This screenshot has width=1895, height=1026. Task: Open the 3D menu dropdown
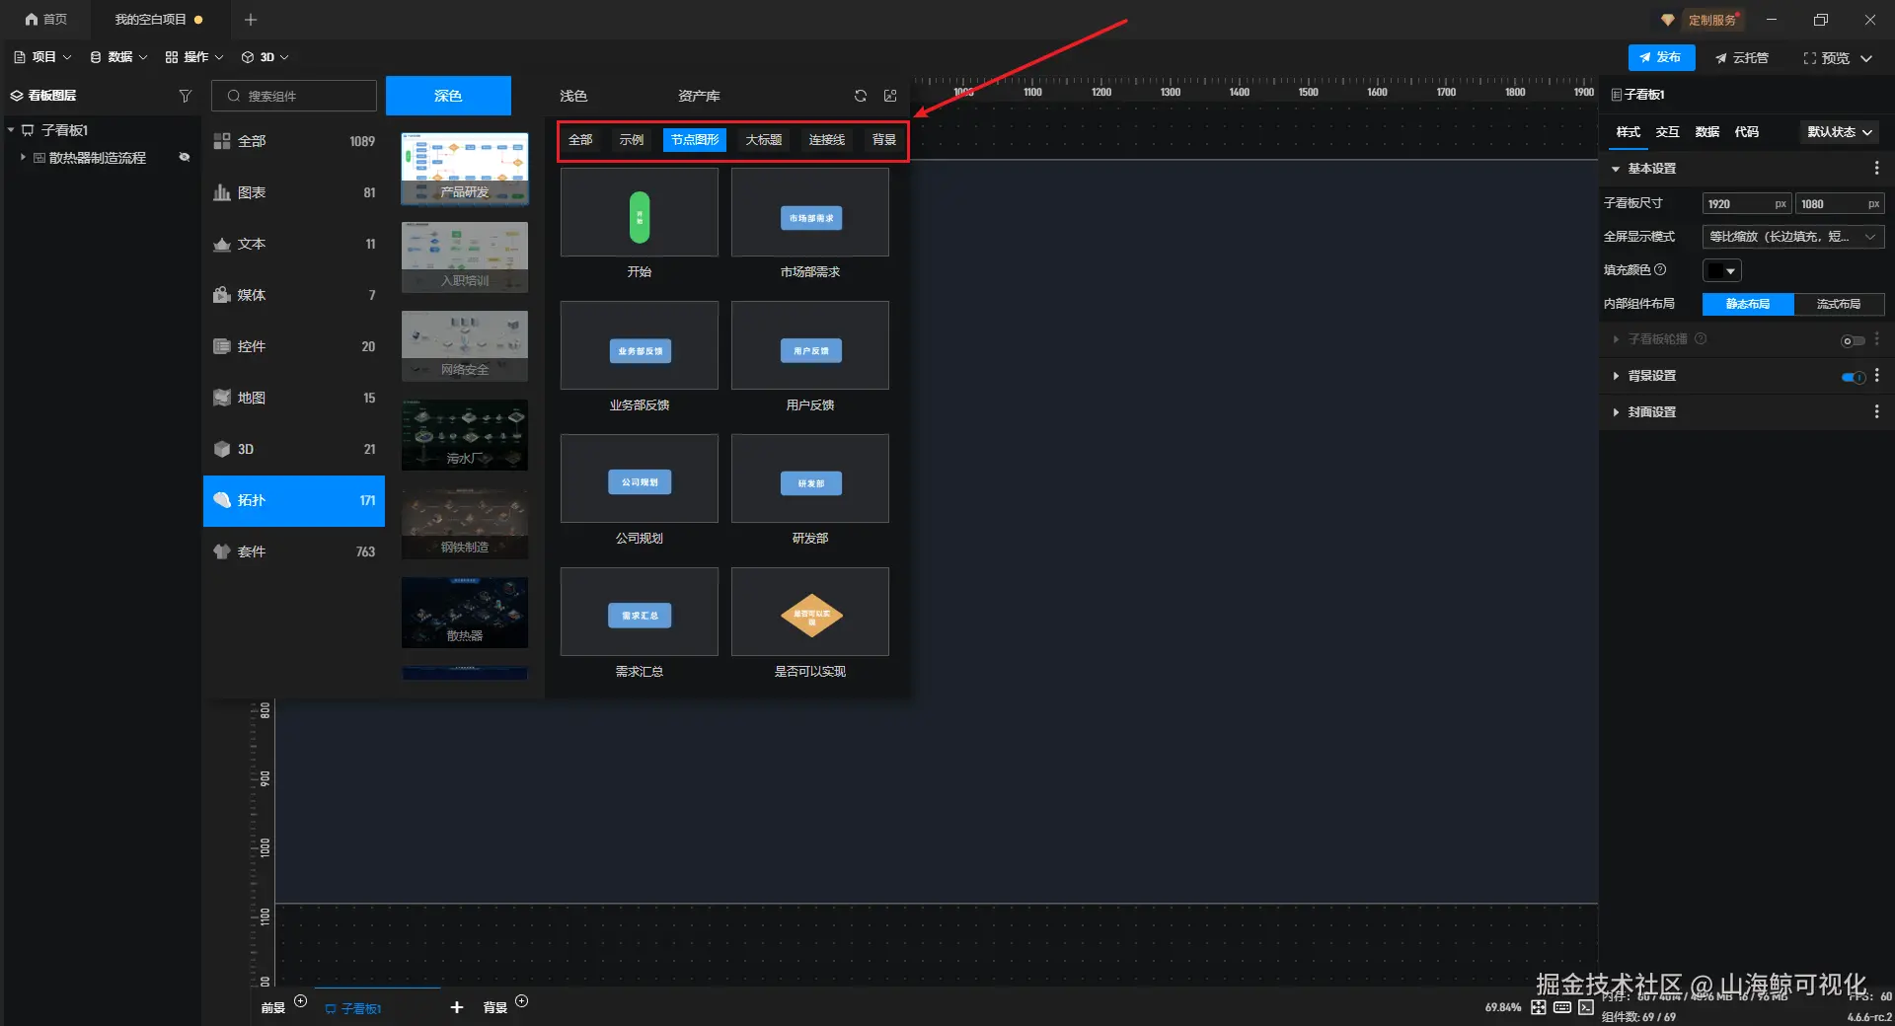(265, 57)
